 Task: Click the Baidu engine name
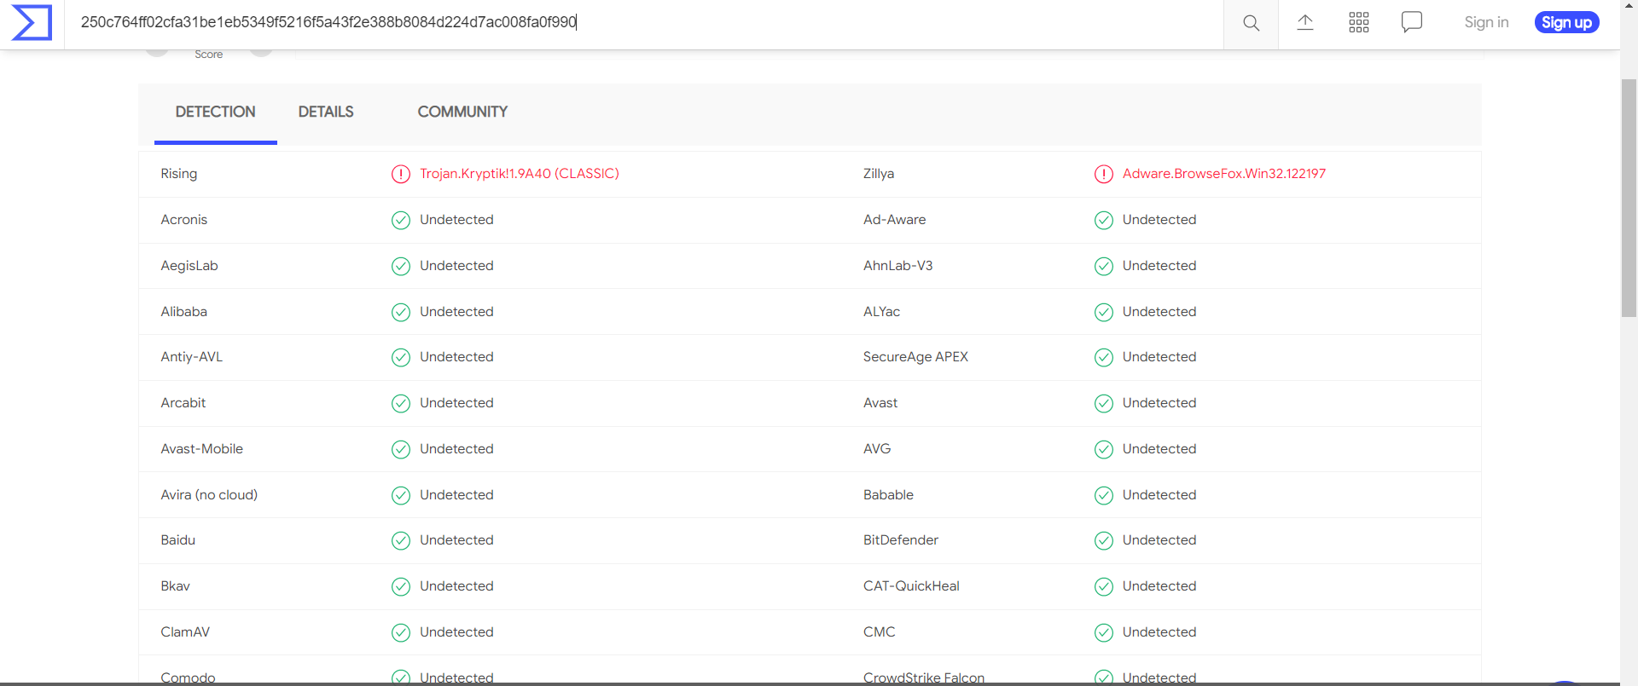pyautogui.click(x=178, y=540)
